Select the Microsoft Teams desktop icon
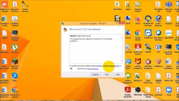The width and height of the screenshot is (179, 101). click(x=169, y=7)
